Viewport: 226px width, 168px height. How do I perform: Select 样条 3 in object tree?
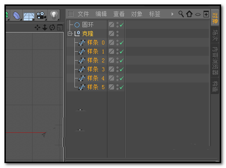(96, 69)
